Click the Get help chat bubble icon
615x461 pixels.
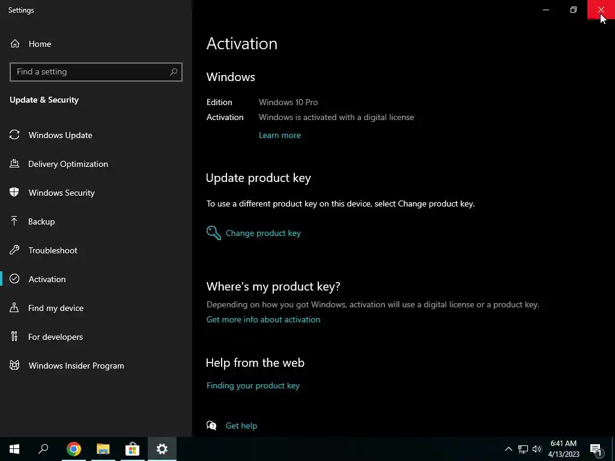pos(211,426)
